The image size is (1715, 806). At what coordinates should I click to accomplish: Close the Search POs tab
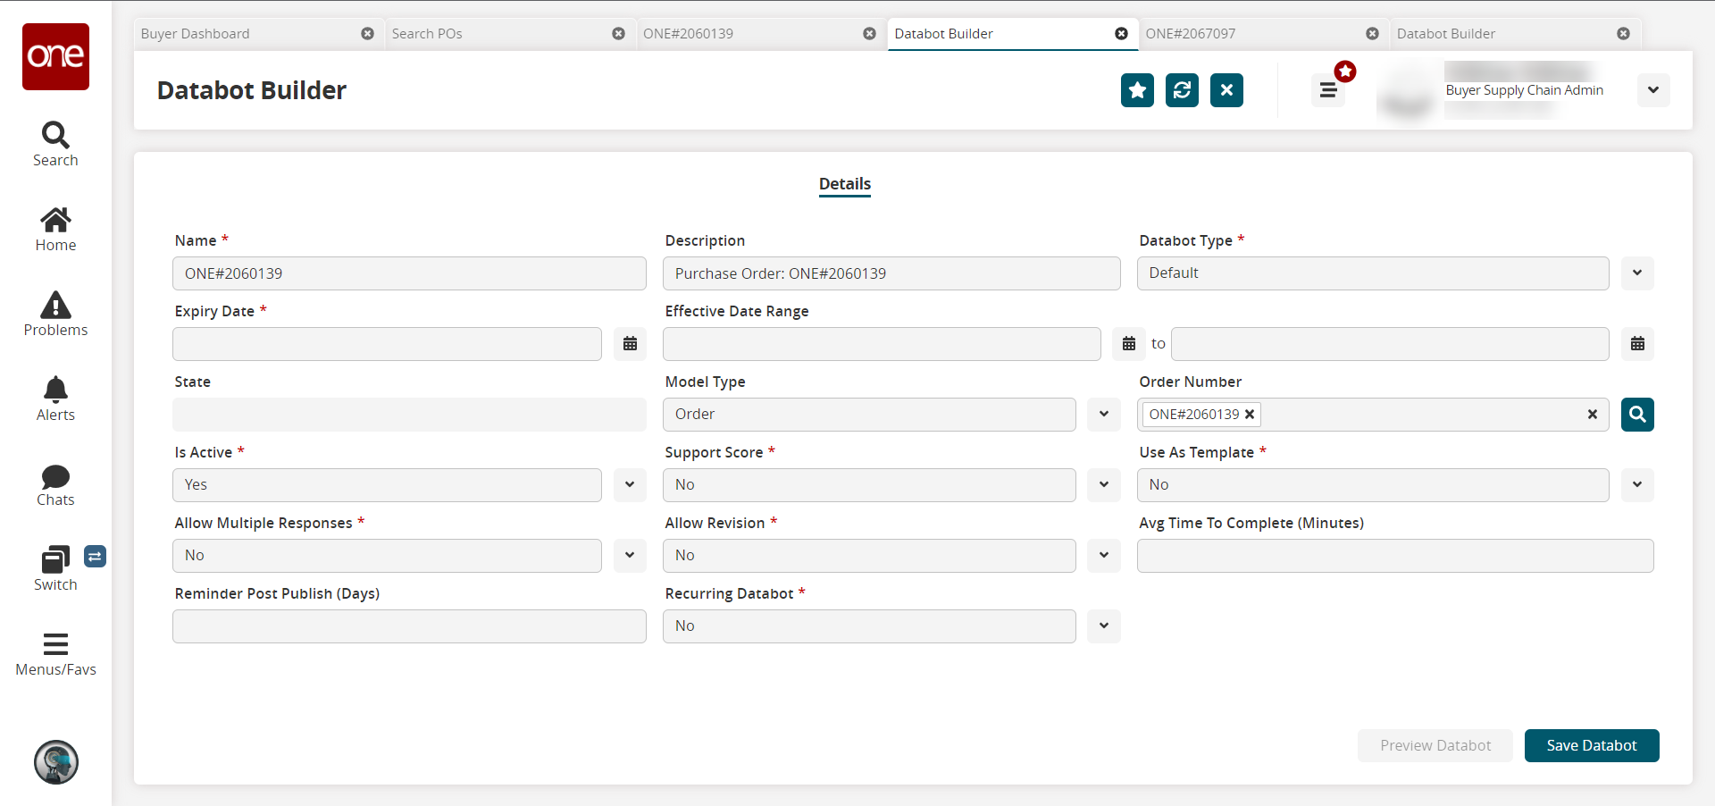tap(618, 34)
